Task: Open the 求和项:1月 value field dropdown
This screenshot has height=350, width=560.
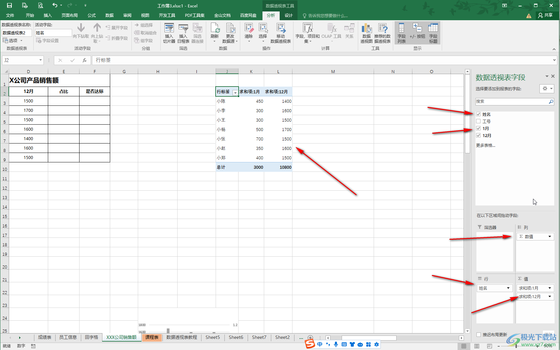Action: [x=550, y=288]
